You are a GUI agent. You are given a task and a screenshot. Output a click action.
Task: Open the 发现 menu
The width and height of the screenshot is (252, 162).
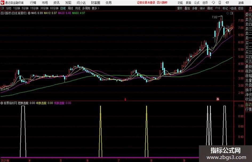pos(68,3)
